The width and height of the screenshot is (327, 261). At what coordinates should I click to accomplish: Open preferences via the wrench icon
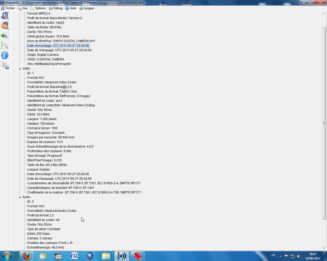pos(5,45)
